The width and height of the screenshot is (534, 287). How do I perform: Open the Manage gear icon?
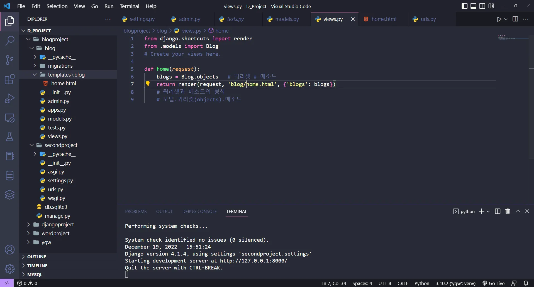pos(9,269)
